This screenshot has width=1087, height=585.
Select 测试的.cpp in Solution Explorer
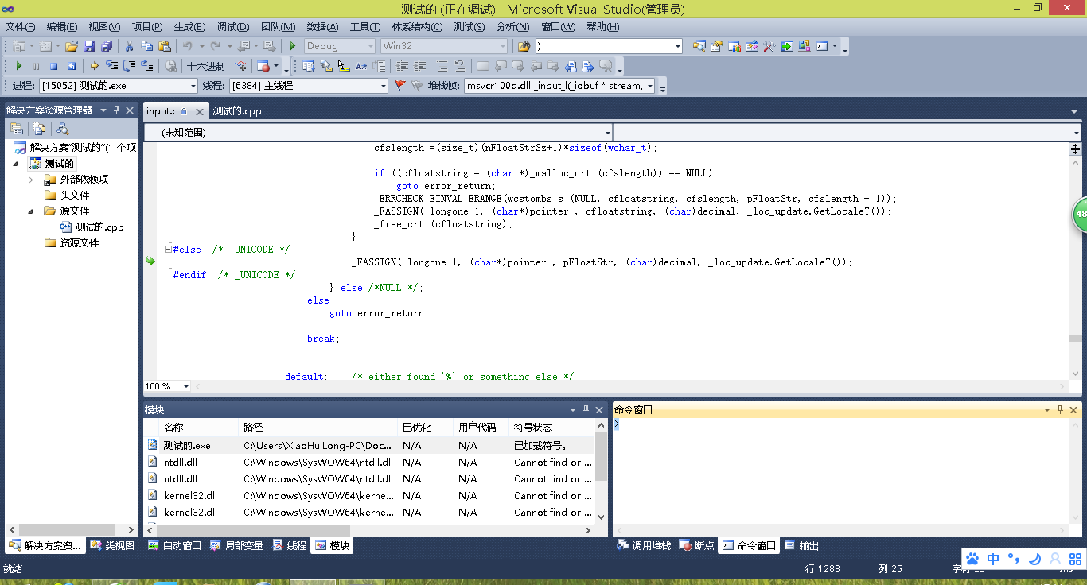pyautogui.click(x=99, y=227)
